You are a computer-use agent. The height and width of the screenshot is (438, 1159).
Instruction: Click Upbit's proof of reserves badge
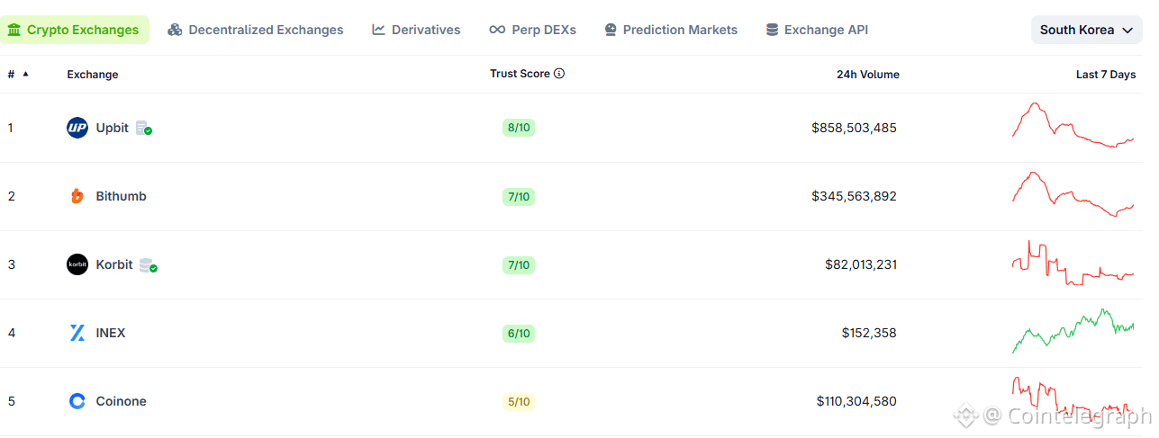[x=144, y=129]
